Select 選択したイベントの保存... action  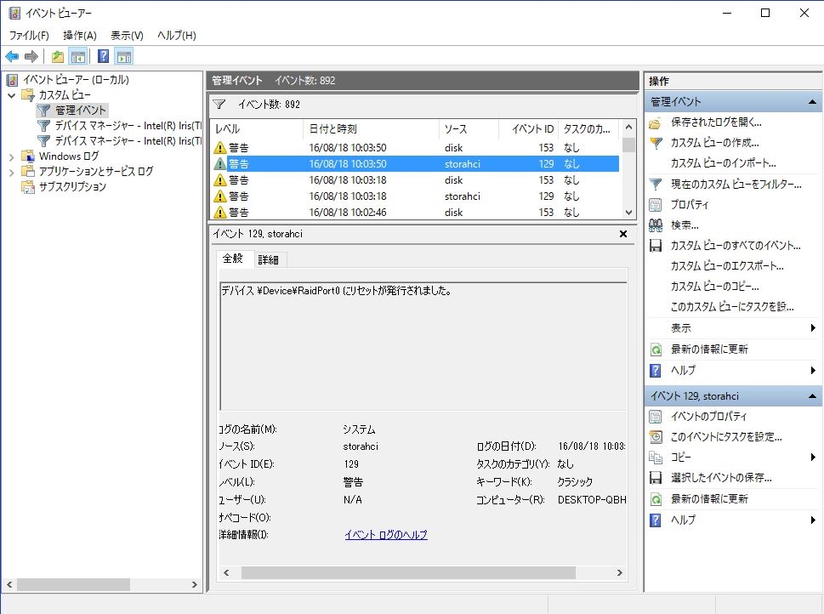coord(721,479)
